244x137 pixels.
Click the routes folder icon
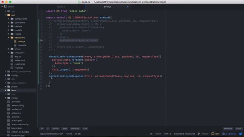(x=12, y=34)
